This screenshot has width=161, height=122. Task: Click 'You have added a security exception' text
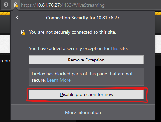click(78, 49)
